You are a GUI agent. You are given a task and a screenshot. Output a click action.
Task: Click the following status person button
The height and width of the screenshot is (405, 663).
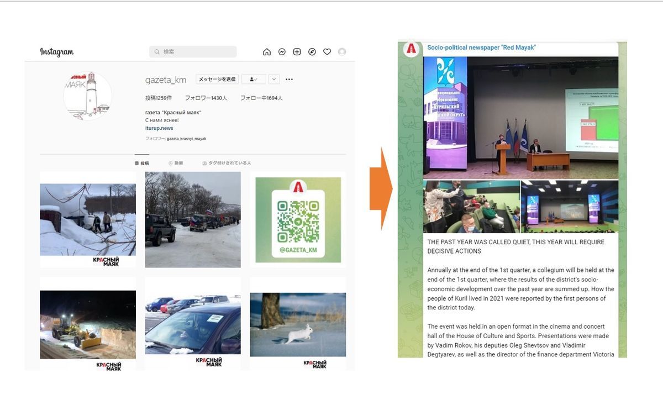pyautogui.click(x=254, y=80)
